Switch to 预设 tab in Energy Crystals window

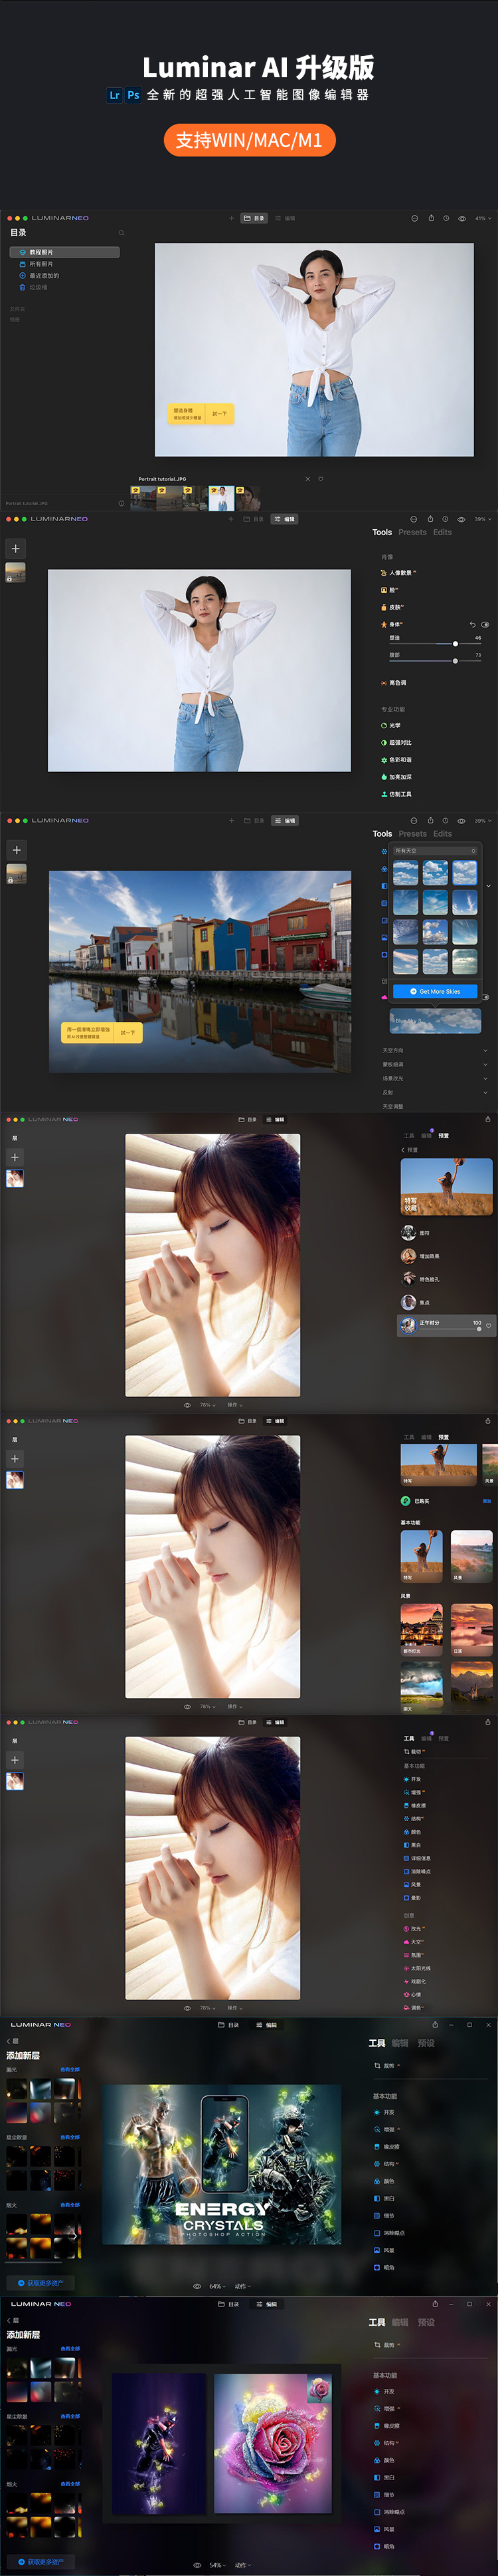pyautogui.click(x=426, y=2043)
